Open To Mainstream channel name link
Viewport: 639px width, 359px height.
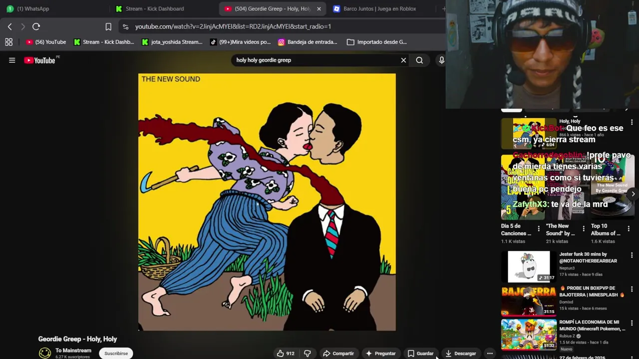coord(73,351)
